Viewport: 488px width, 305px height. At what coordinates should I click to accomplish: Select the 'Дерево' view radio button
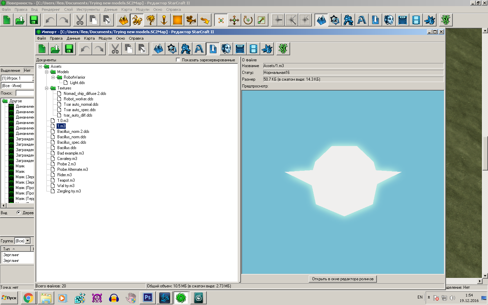point(18,212)
